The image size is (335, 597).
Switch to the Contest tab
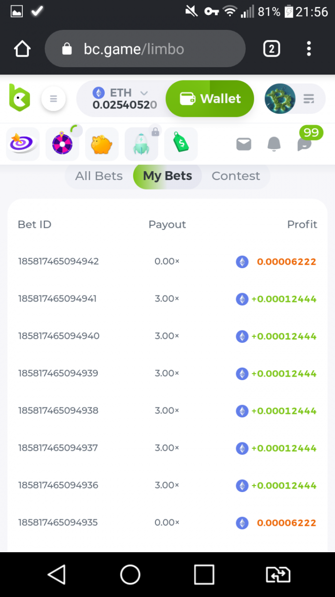click(236, 176)
